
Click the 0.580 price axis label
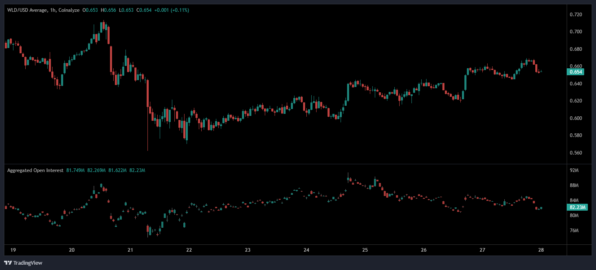[x=576, y=135]
